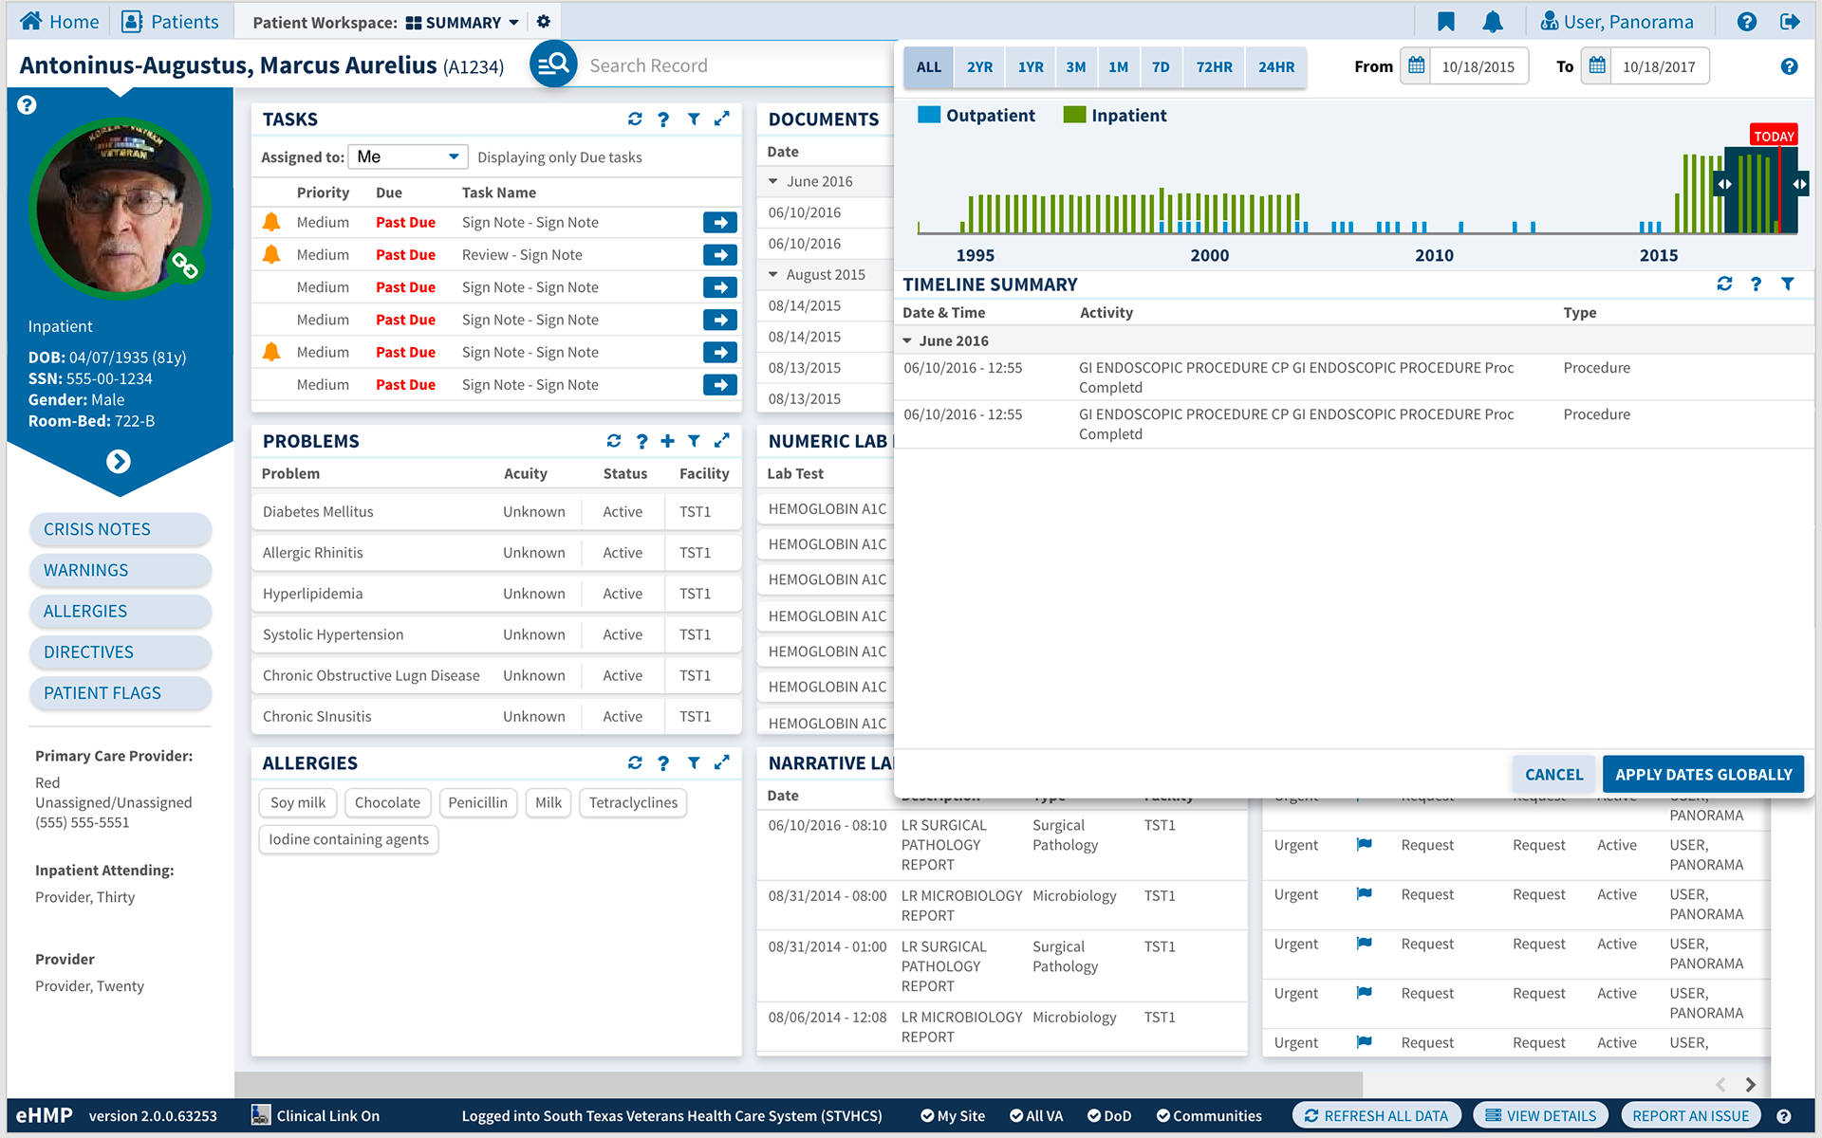Refresh the Tasks panel

click(x=635, y=119)
